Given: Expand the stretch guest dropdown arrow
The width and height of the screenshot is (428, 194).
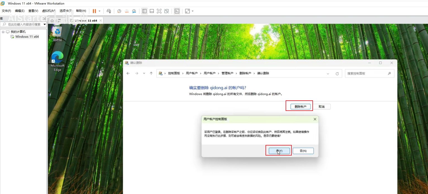Looking at the screenshot, I should point(192,11).
